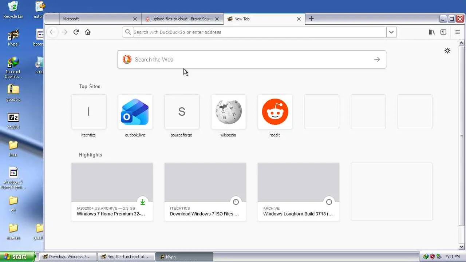The image size is (466, 262).
Task: Open Windows Longhorn Build 3718 highlight
Action: (299, 192)
